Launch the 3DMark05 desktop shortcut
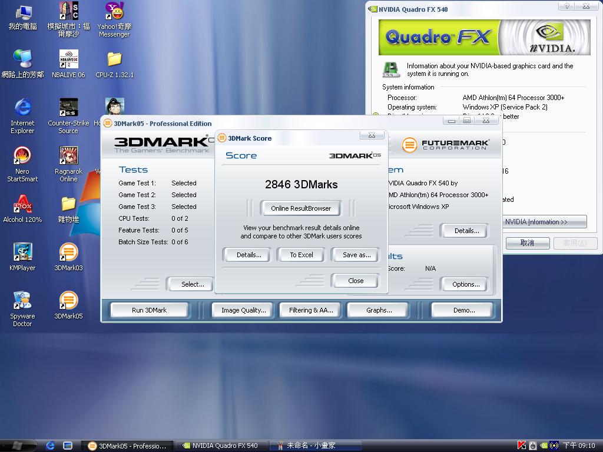This screenshot has width=603, height=452. (68, 305)
